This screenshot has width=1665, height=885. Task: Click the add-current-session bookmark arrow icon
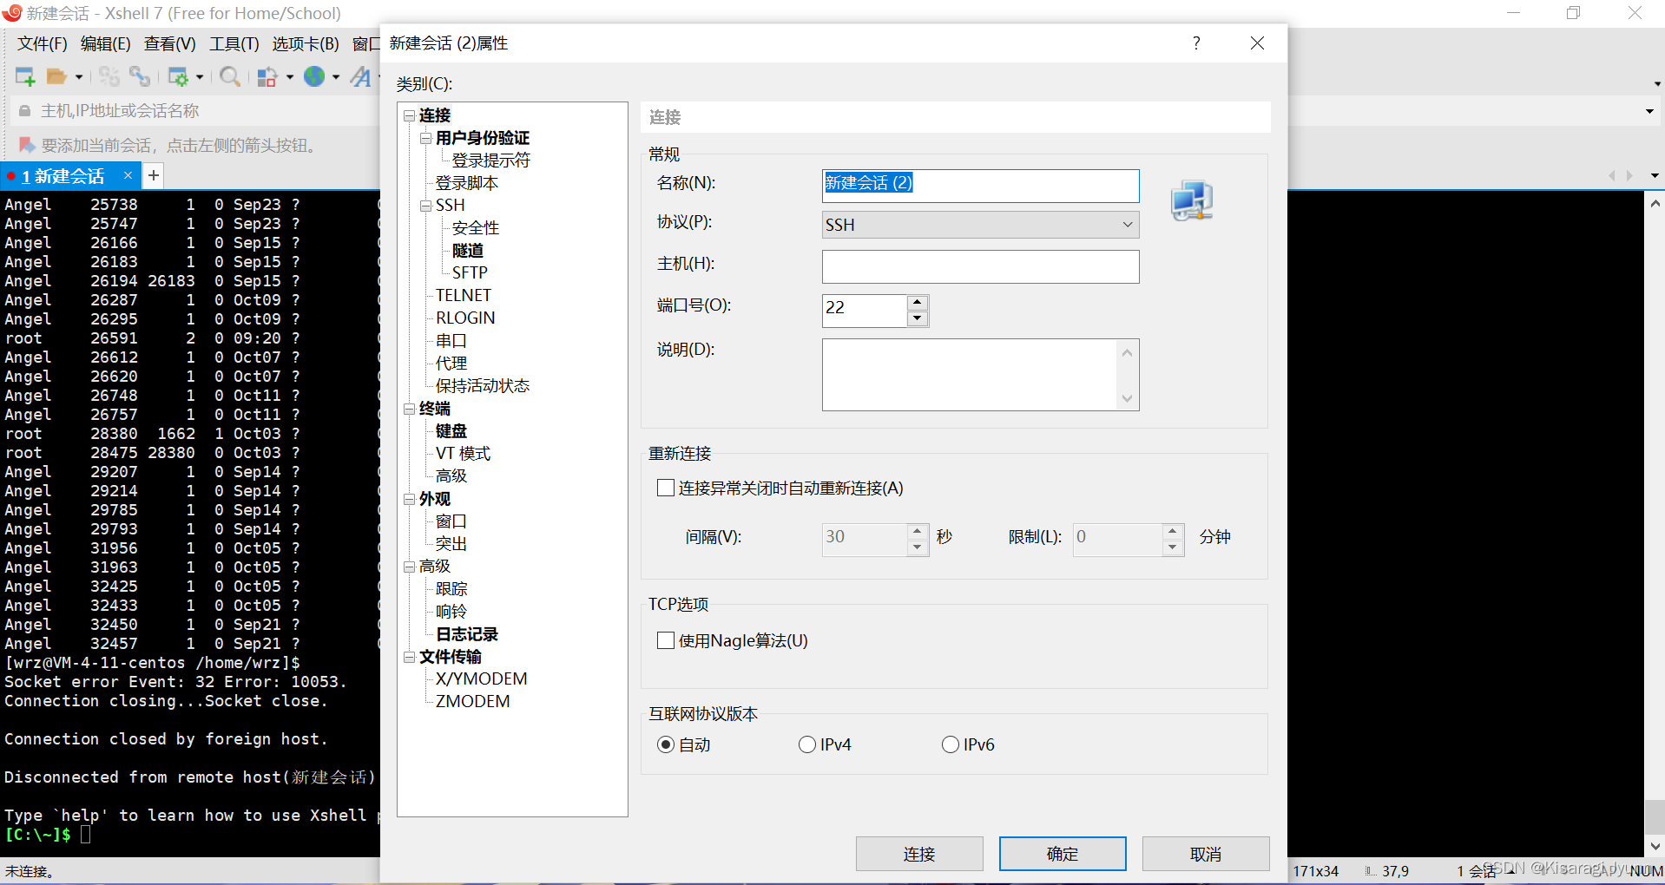coord(27,145)
